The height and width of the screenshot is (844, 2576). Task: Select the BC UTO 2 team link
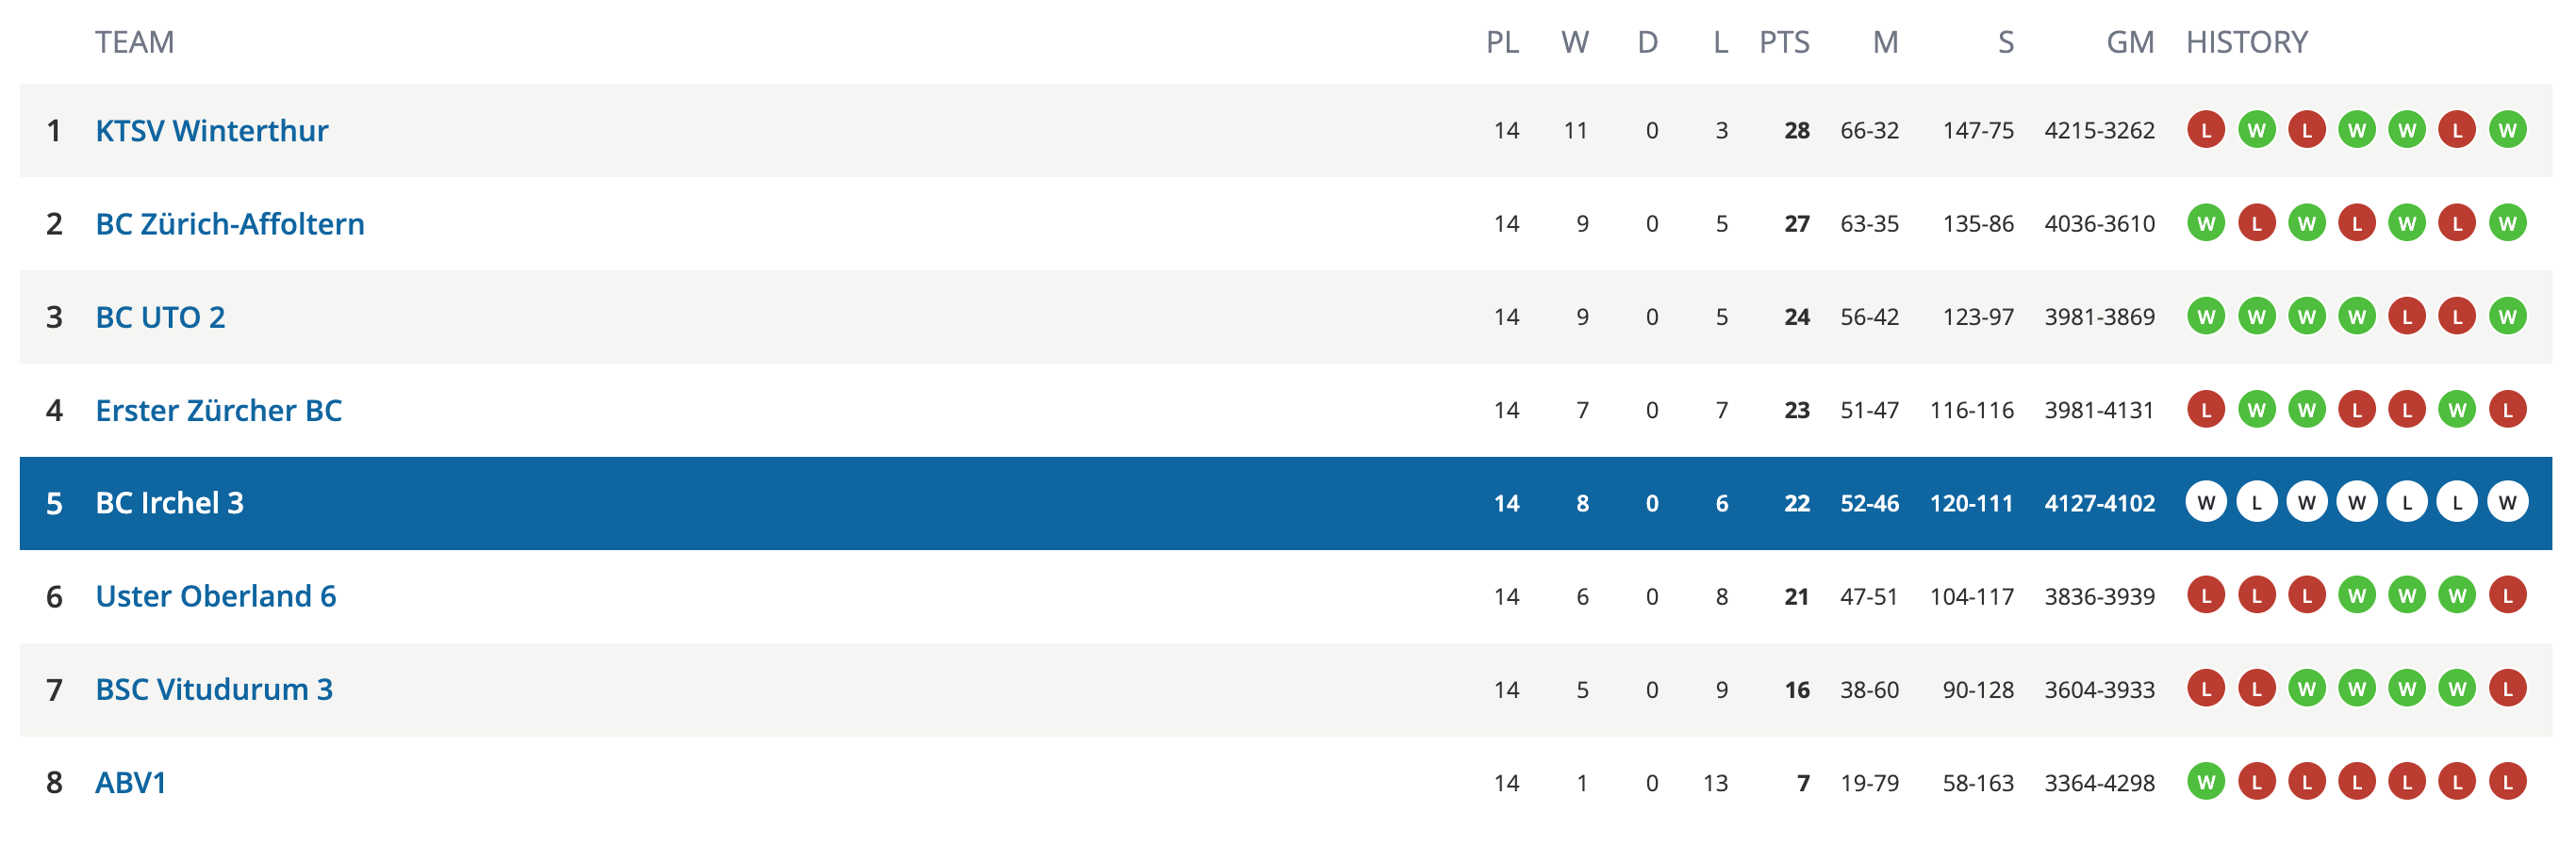[160, 316]
